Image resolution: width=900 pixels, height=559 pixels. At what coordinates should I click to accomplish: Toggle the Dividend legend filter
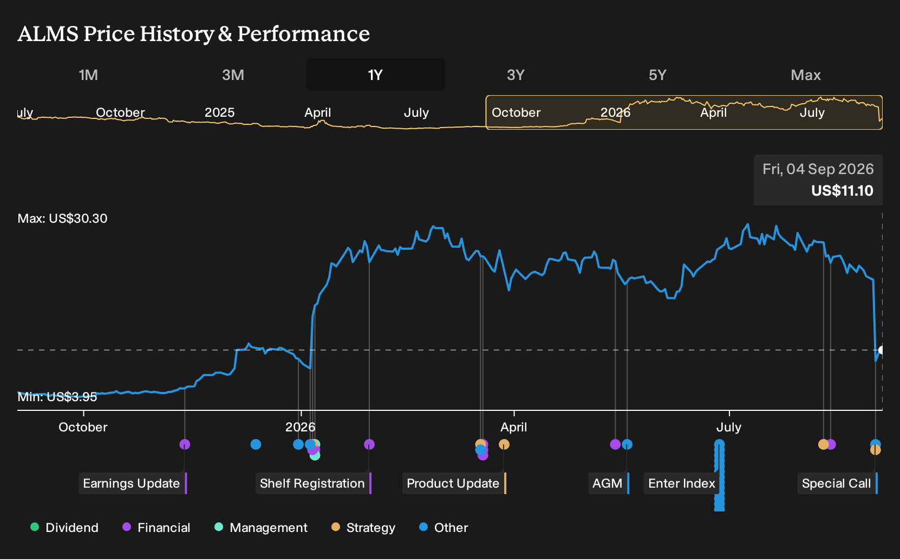(x=64, y=528)
